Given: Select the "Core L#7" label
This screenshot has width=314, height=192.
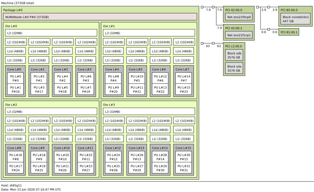Looking at the screenshot, I should 182,69.
